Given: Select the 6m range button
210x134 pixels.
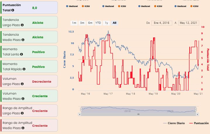Looking at the screenshot, I should coord(90,23).
